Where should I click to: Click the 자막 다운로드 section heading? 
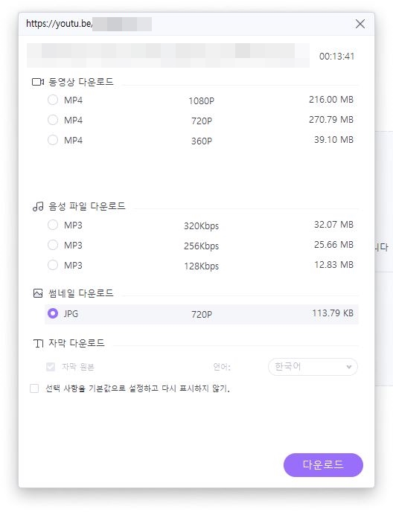[77, 343]
